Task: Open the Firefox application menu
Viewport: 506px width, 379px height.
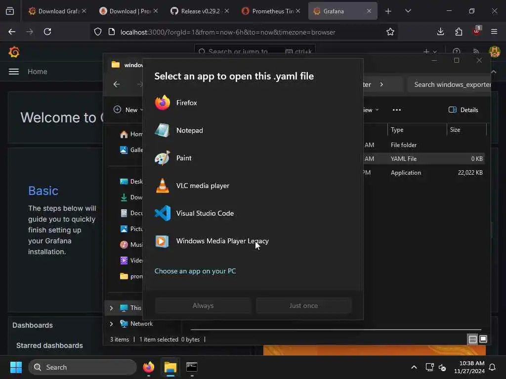Action: [x=494, y=32]
